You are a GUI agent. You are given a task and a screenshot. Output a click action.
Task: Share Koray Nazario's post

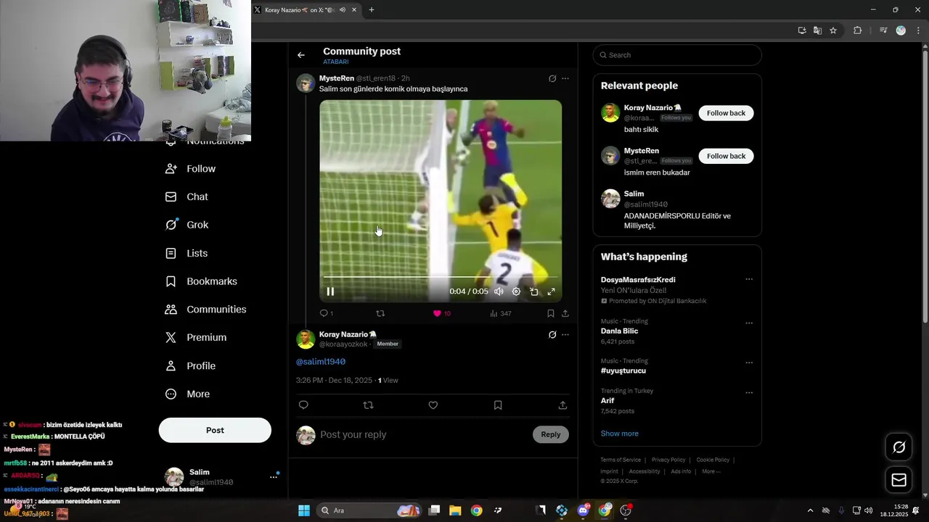click(x=562, y=405)
